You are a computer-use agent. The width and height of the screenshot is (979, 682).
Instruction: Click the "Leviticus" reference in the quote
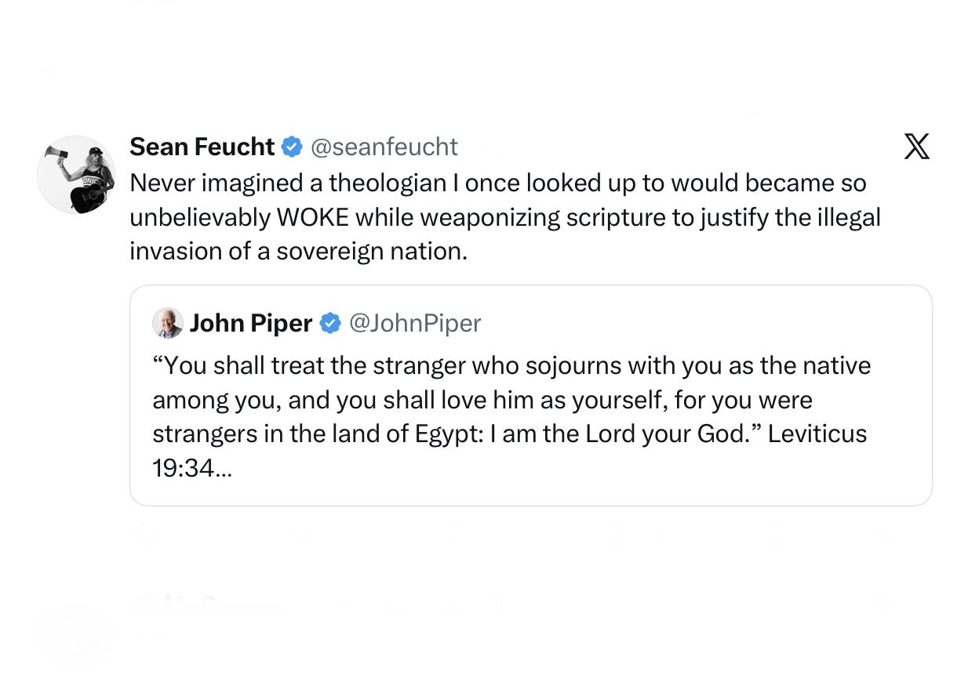(x=817, y=434)
